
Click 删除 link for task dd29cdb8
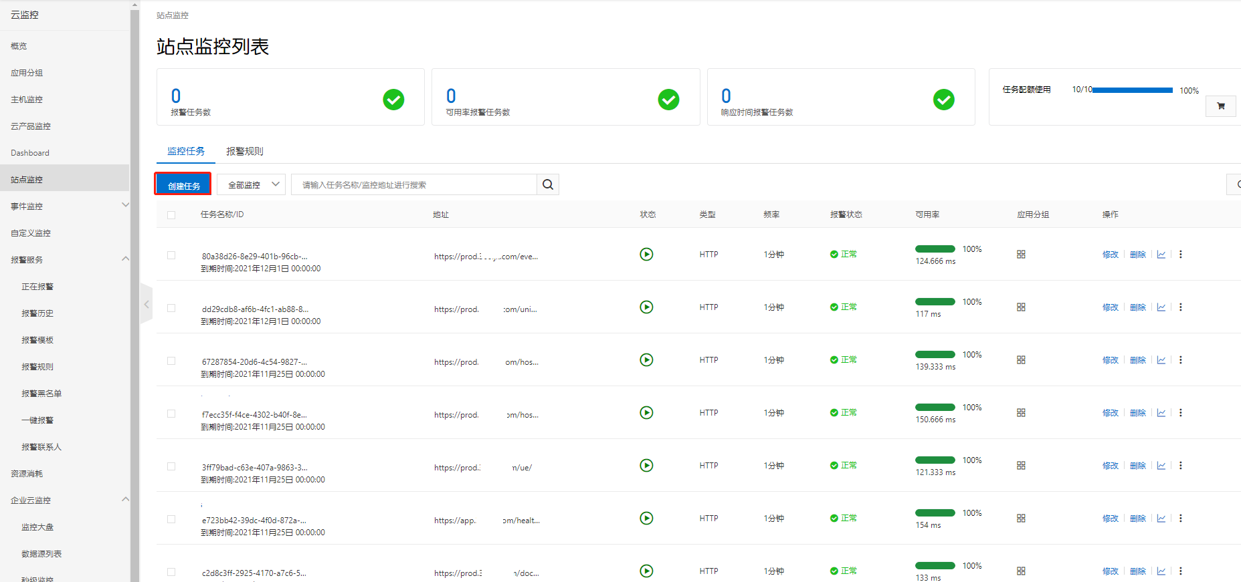coord(1137,307)
